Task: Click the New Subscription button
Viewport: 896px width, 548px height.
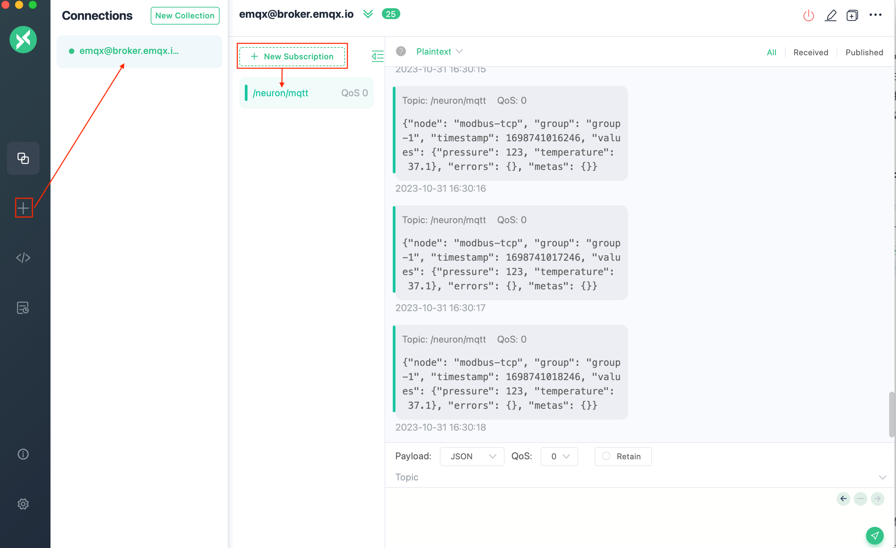Action: coord(292,56)
